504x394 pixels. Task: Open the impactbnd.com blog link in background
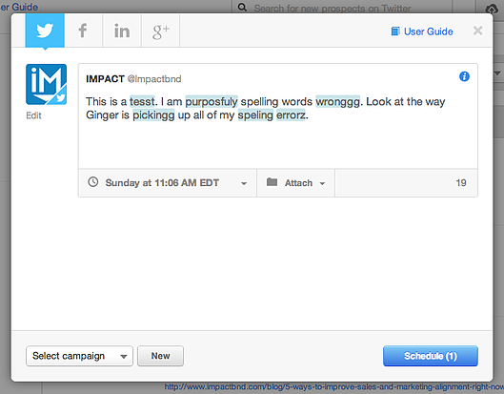tap(334, 386)
